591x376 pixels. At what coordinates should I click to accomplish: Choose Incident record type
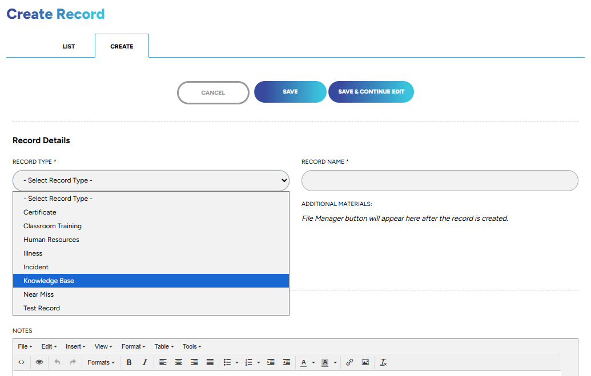pyautogui.click(x=151, y=267)
